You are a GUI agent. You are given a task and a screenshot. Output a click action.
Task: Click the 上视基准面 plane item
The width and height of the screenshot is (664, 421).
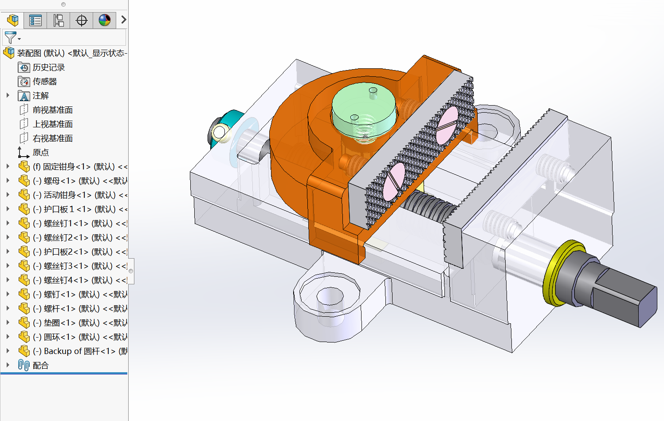click(52, 124)
